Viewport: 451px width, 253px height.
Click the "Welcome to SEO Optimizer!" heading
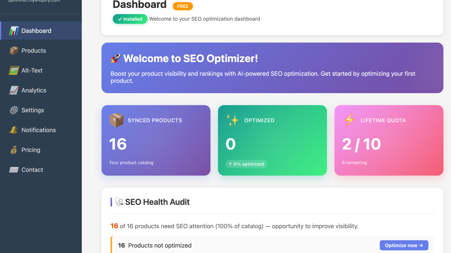point(191,58)
